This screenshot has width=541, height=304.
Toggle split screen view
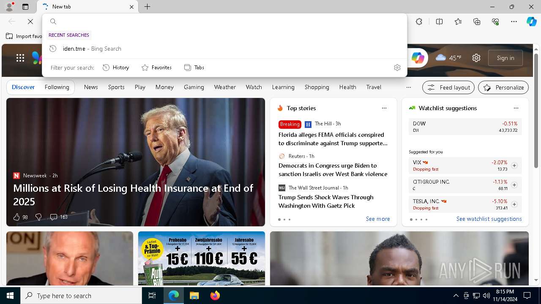click(x=439, y=22)
